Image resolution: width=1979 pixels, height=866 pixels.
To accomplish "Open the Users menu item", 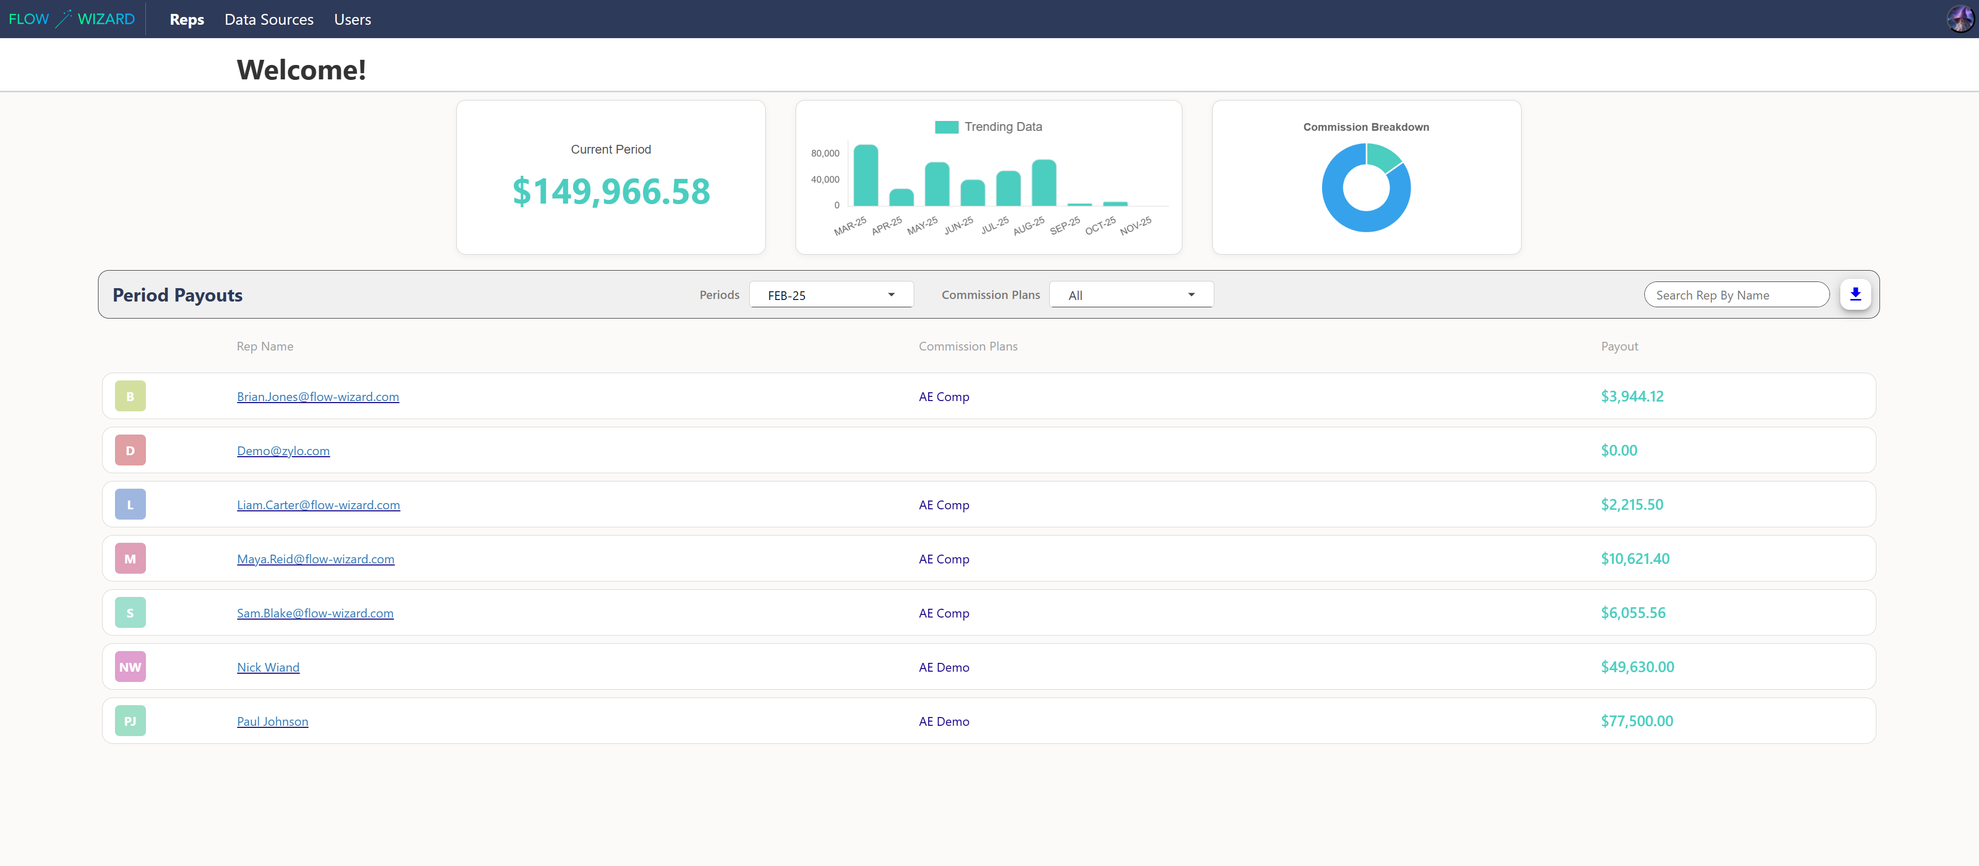I will [352, 19].
